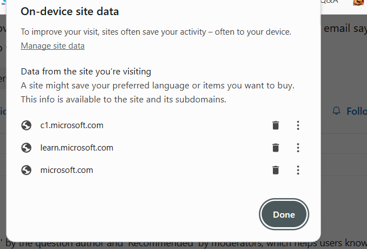The image size is (367, 249).
Task: Click the globe icon next to c1.microsoft.com
Action: click(x=26, y=125)
